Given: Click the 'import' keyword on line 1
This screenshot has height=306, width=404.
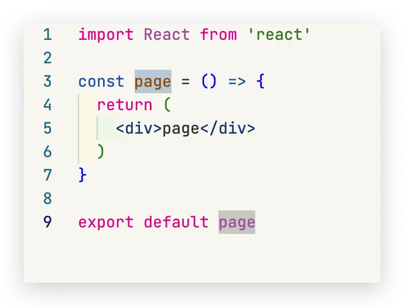Looking at the screenshot, I should click(106, 35).
